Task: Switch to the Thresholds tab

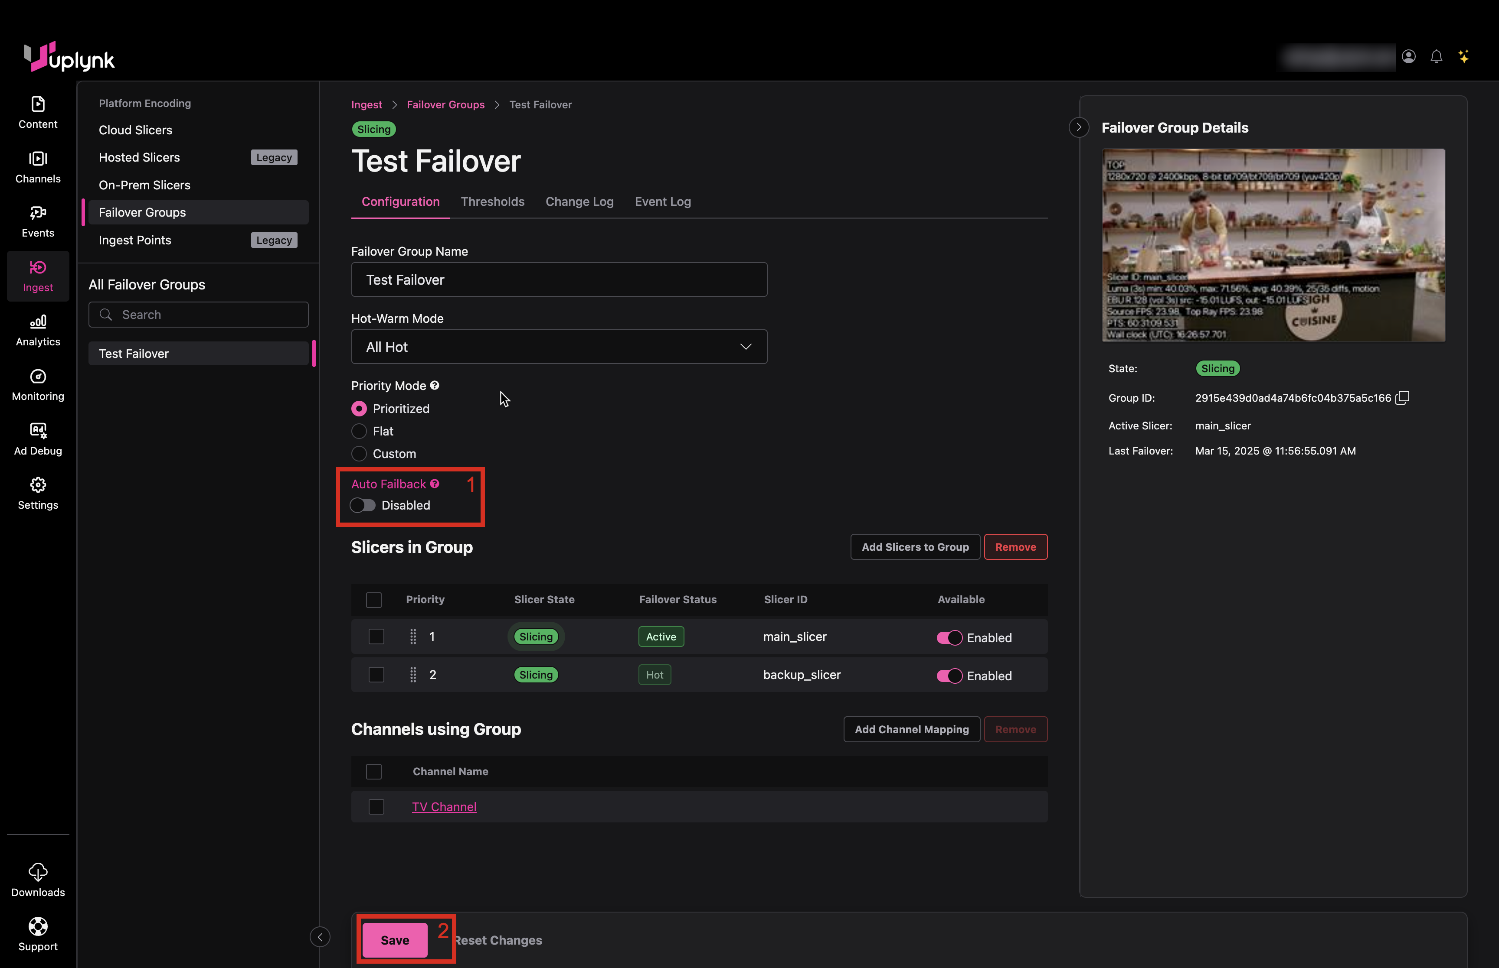Action: tap(492, 202)
